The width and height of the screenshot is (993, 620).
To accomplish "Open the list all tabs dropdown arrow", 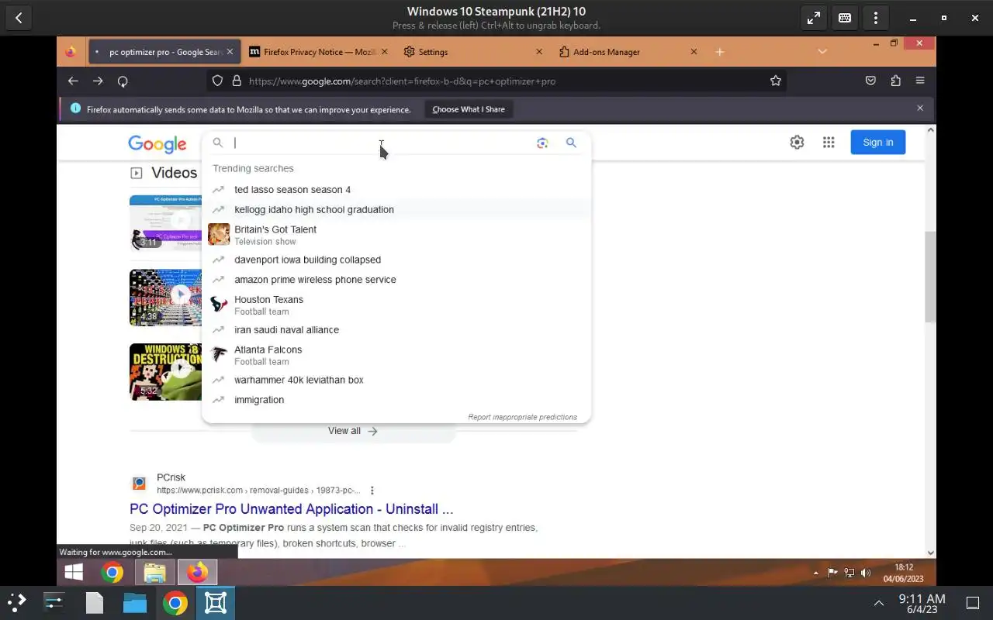I will pyautogui.click(x=822, y=52).
